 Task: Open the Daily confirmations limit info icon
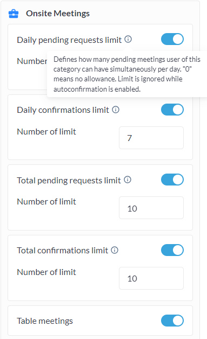click(x=116, y=110)
